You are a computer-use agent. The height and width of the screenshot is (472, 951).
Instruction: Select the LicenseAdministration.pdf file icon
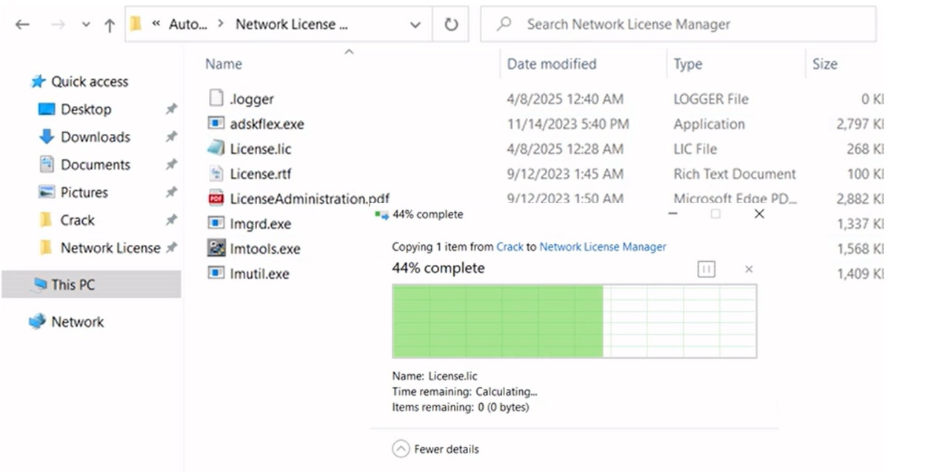click(216, 198)
